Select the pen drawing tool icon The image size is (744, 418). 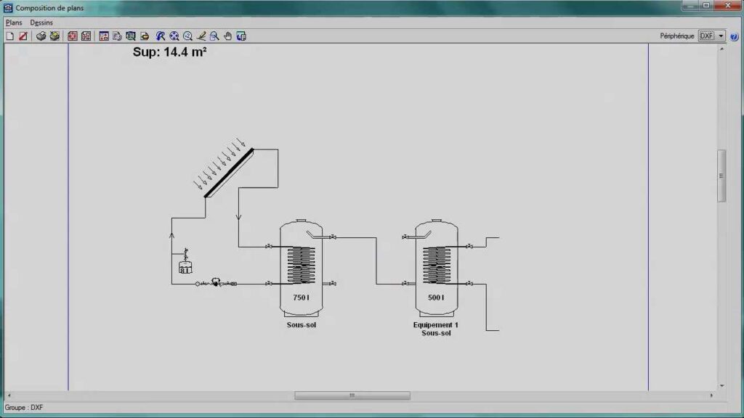(202, 36)
